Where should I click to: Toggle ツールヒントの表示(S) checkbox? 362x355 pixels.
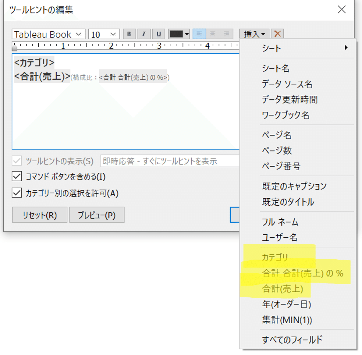(17, 161)
